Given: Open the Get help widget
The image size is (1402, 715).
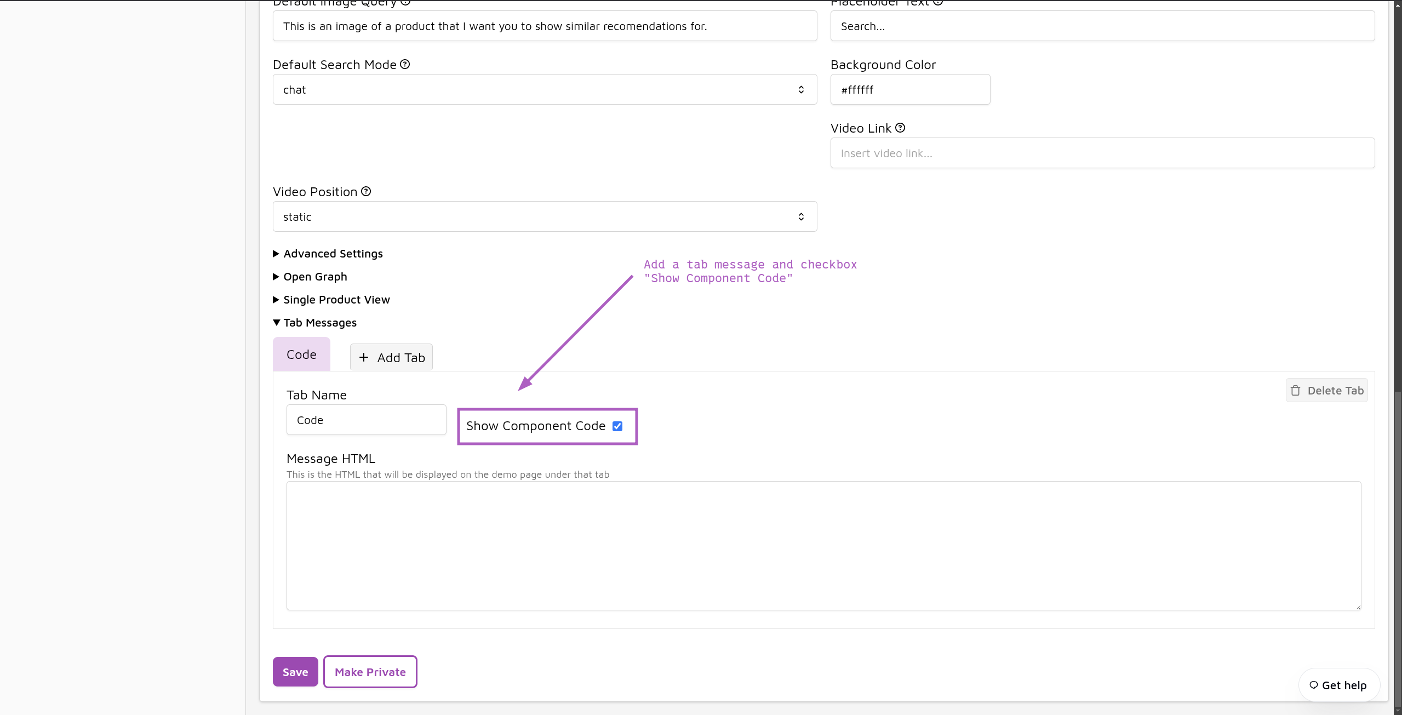Looking at the screenshot, I should [1339, 685].
